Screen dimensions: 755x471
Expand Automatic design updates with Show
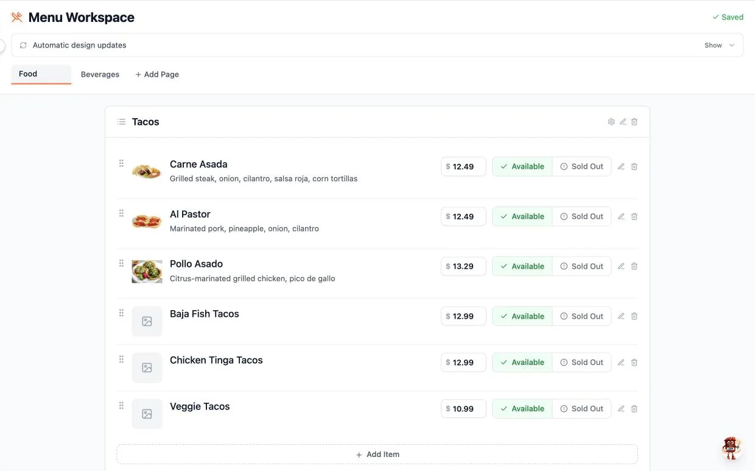[720, 45]
